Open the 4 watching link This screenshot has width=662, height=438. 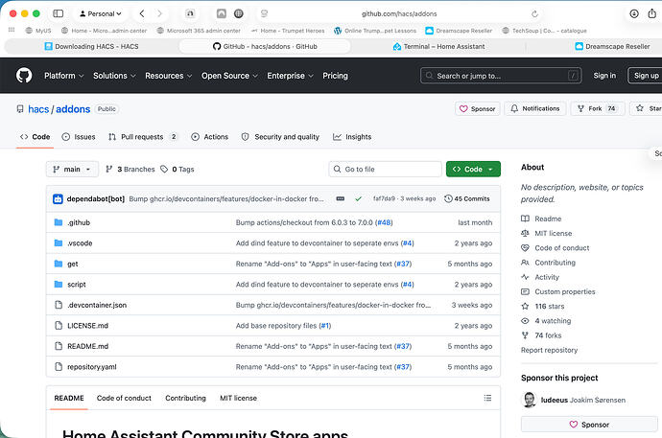click(553, 320)
